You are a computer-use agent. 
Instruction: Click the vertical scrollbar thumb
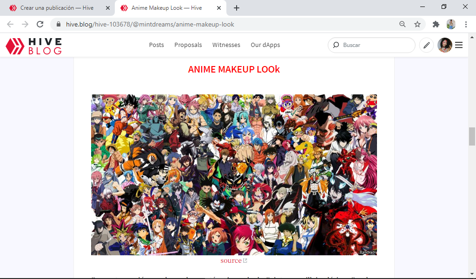(472, 137)
